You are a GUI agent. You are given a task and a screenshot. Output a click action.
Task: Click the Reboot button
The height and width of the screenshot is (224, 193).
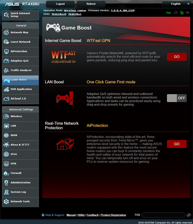coord(91,4)
